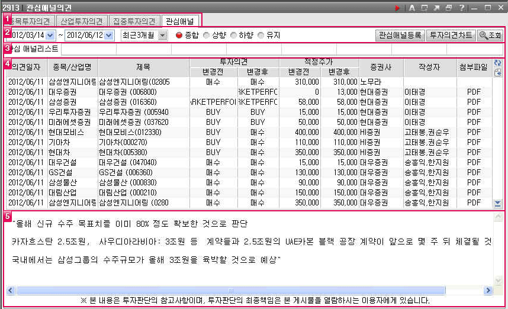Open the font size 'A' icon
Viewport: 508px width, 309px height.
click(x=411, y=8)
